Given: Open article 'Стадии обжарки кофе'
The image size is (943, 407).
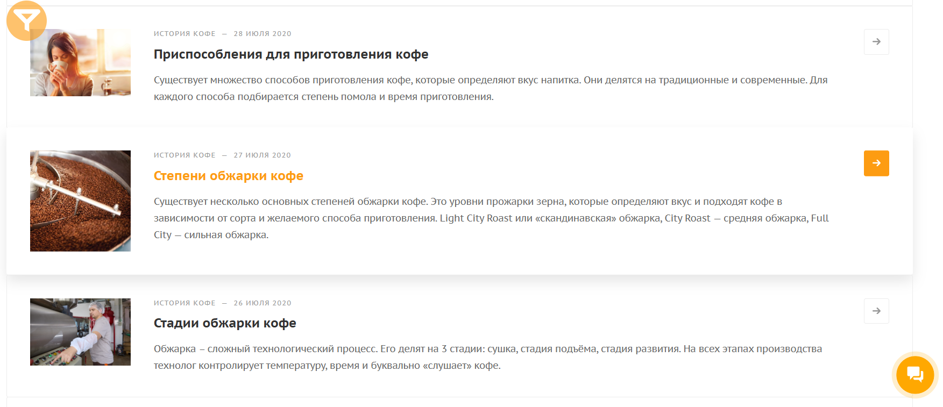Looking at the screenshot, I should click(x=224, y=323).
